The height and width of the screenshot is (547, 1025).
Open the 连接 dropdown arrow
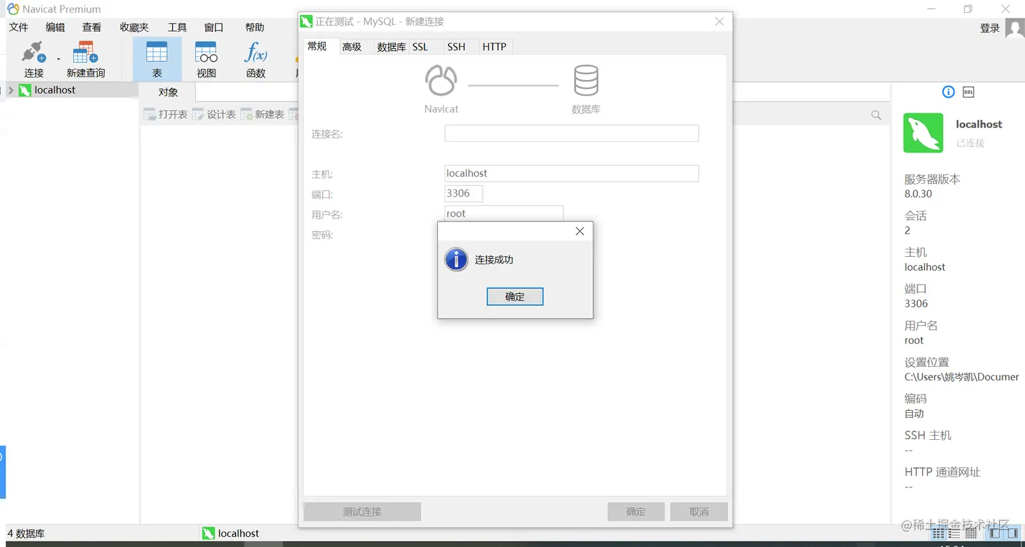(x=58, y=59)
